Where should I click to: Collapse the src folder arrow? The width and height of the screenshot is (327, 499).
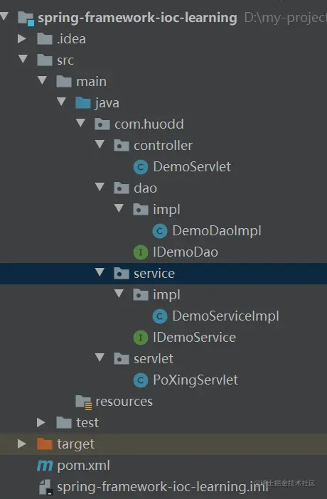pyautogui.click(x=23, y=59)
